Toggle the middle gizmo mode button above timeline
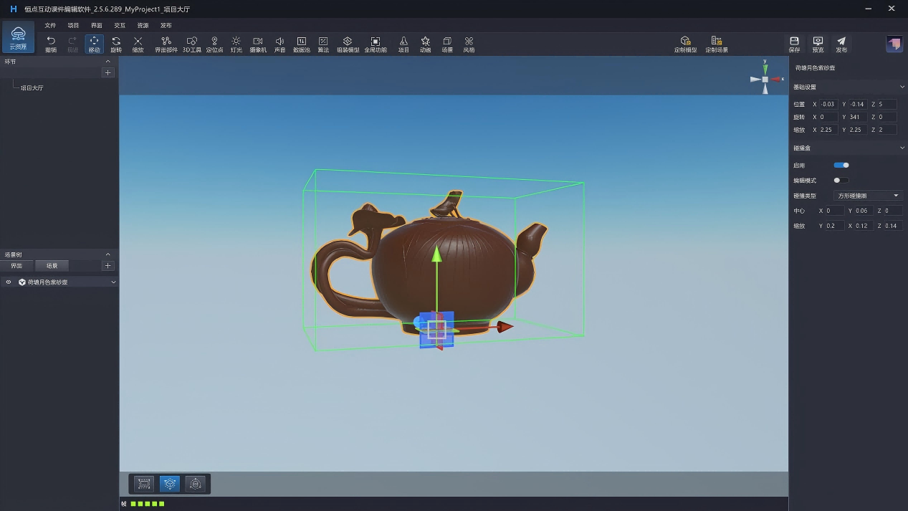This screenshot has height=511, width=908. [169, 484]
